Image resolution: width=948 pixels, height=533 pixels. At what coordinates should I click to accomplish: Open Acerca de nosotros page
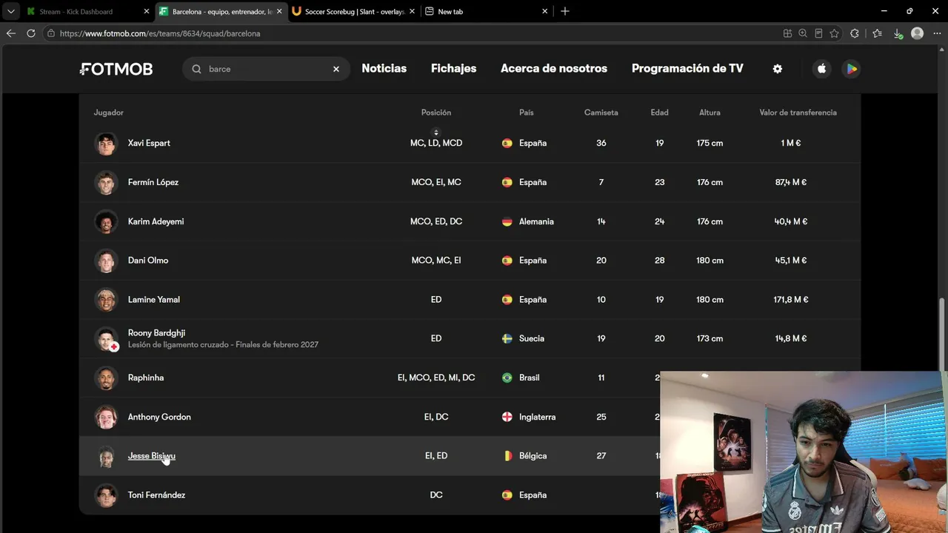554,68
